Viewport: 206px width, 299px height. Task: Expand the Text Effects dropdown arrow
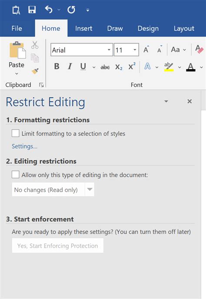pos(157,67)
